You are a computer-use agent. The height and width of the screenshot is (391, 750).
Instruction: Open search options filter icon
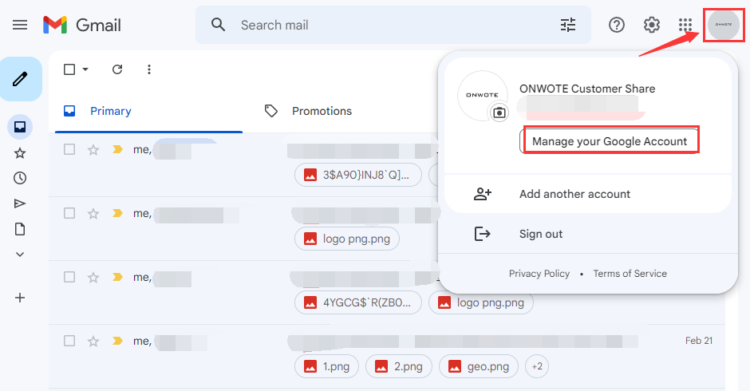click(567, 25)
